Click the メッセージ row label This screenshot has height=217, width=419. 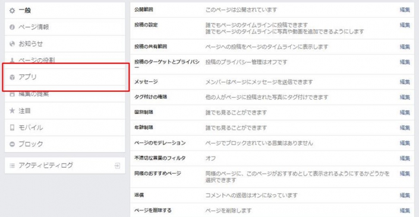[x=146, y=82]
